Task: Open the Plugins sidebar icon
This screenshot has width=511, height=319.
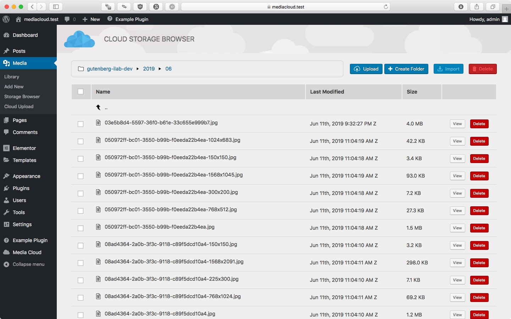Action: [6, 188]
